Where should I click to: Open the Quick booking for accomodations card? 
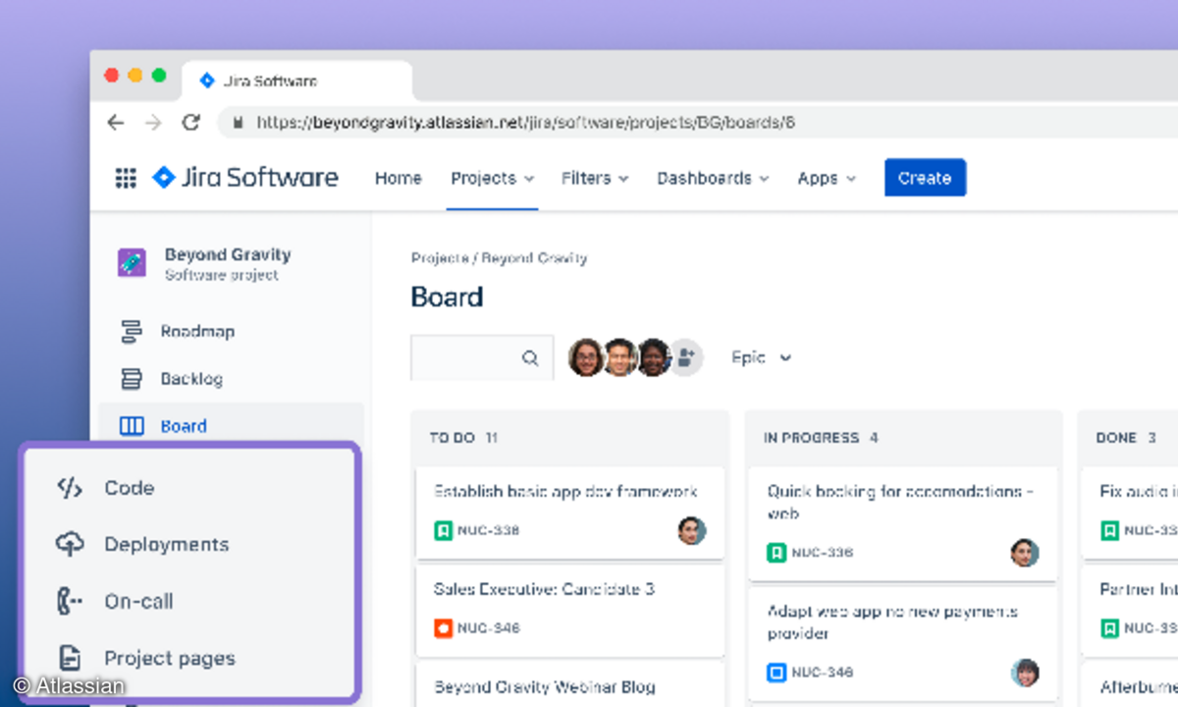(902, 522)
